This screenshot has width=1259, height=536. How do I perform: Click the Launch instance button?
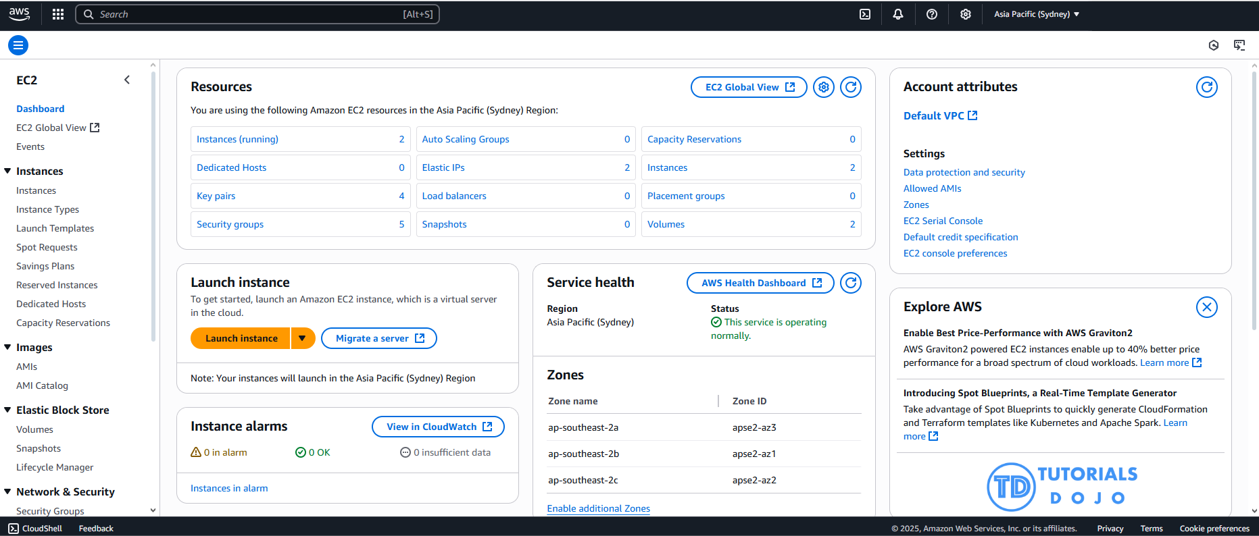(x=241, y=338)
